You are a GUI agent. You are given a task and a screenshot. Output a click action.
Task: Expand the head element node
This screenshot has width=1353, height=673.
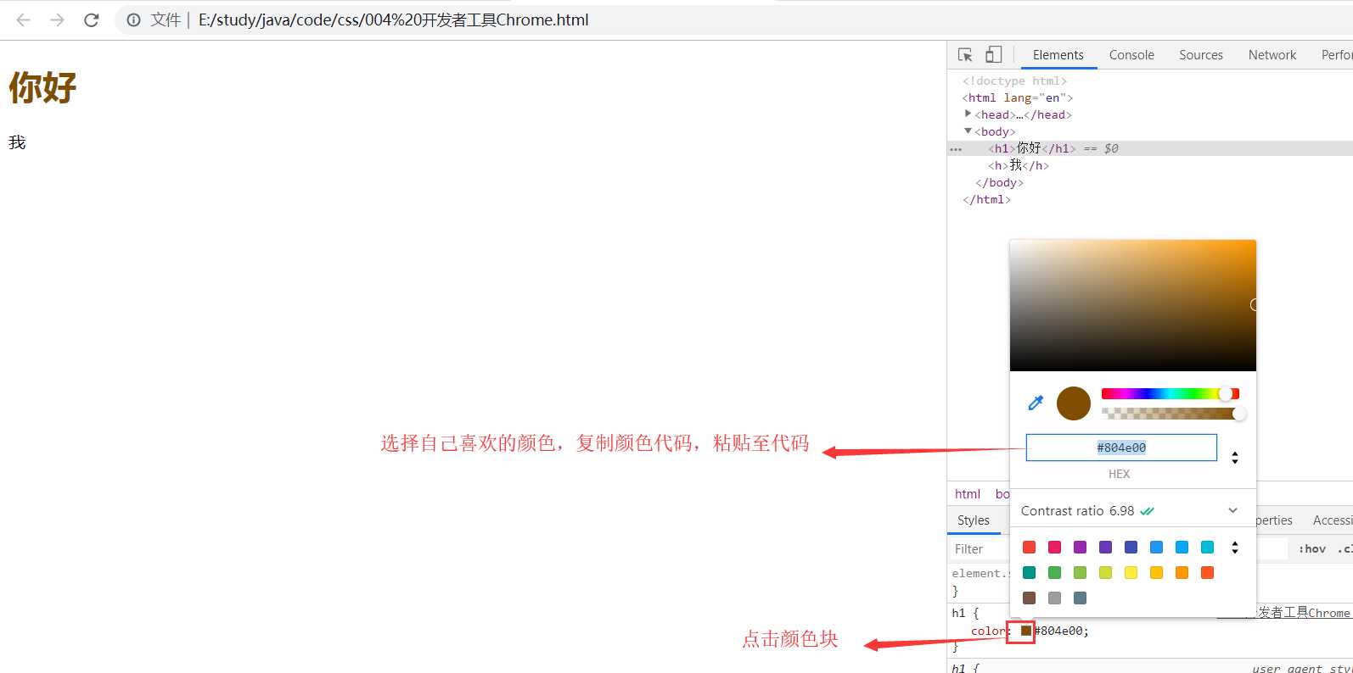[x=968, y=114]
